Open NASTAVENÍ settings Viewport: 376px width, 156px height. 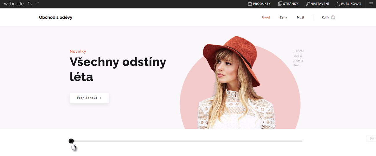[317, 4]
